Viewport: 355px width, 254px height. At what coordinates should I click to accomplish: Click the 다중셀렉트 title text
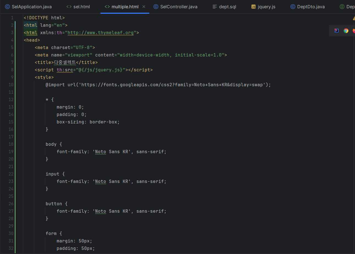[x=65, y=63]
